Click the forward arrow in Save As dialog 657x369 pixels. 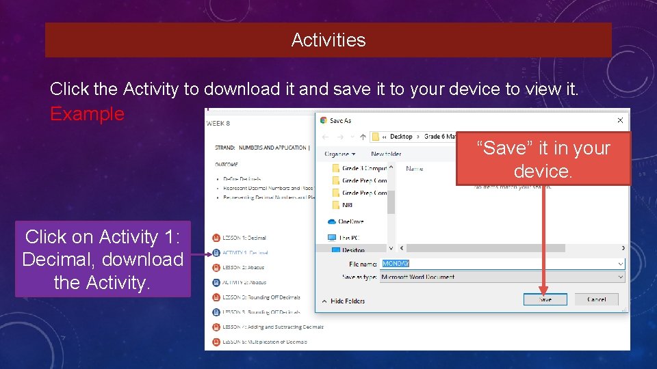click(340, 137)
